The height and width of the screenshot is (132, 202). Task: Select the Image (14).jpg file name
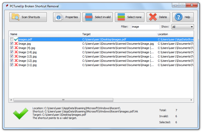[27, 52]
